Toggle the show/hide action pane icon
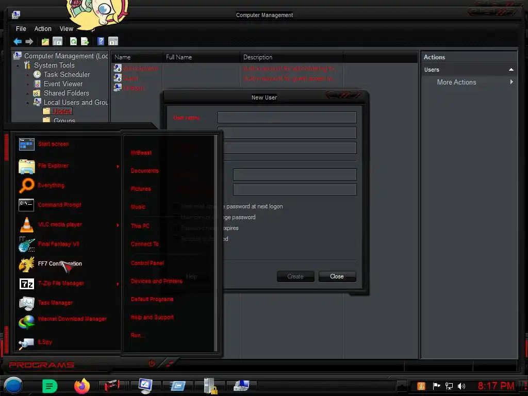This screenshot has height=396, width=528. [x=113, y=41]
